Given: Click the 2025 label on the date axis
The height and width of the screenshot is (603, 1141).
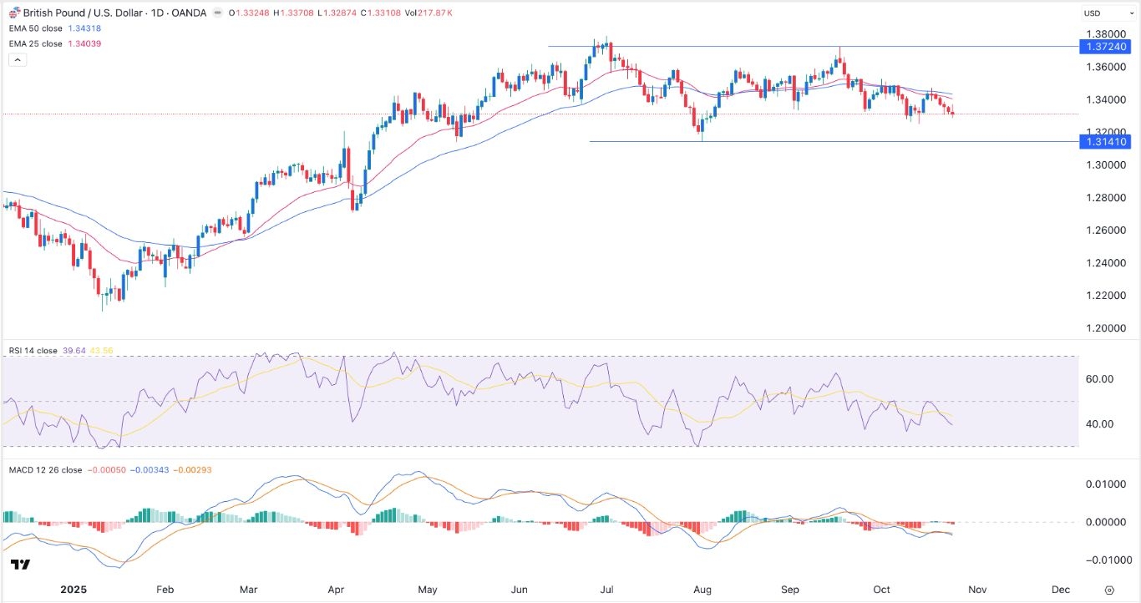Looking at the screenshot, I should 74,590.
